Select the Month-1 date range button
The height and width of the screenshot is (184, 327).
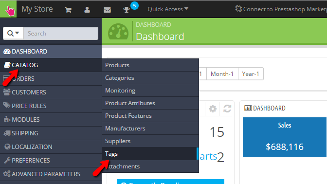222,74
